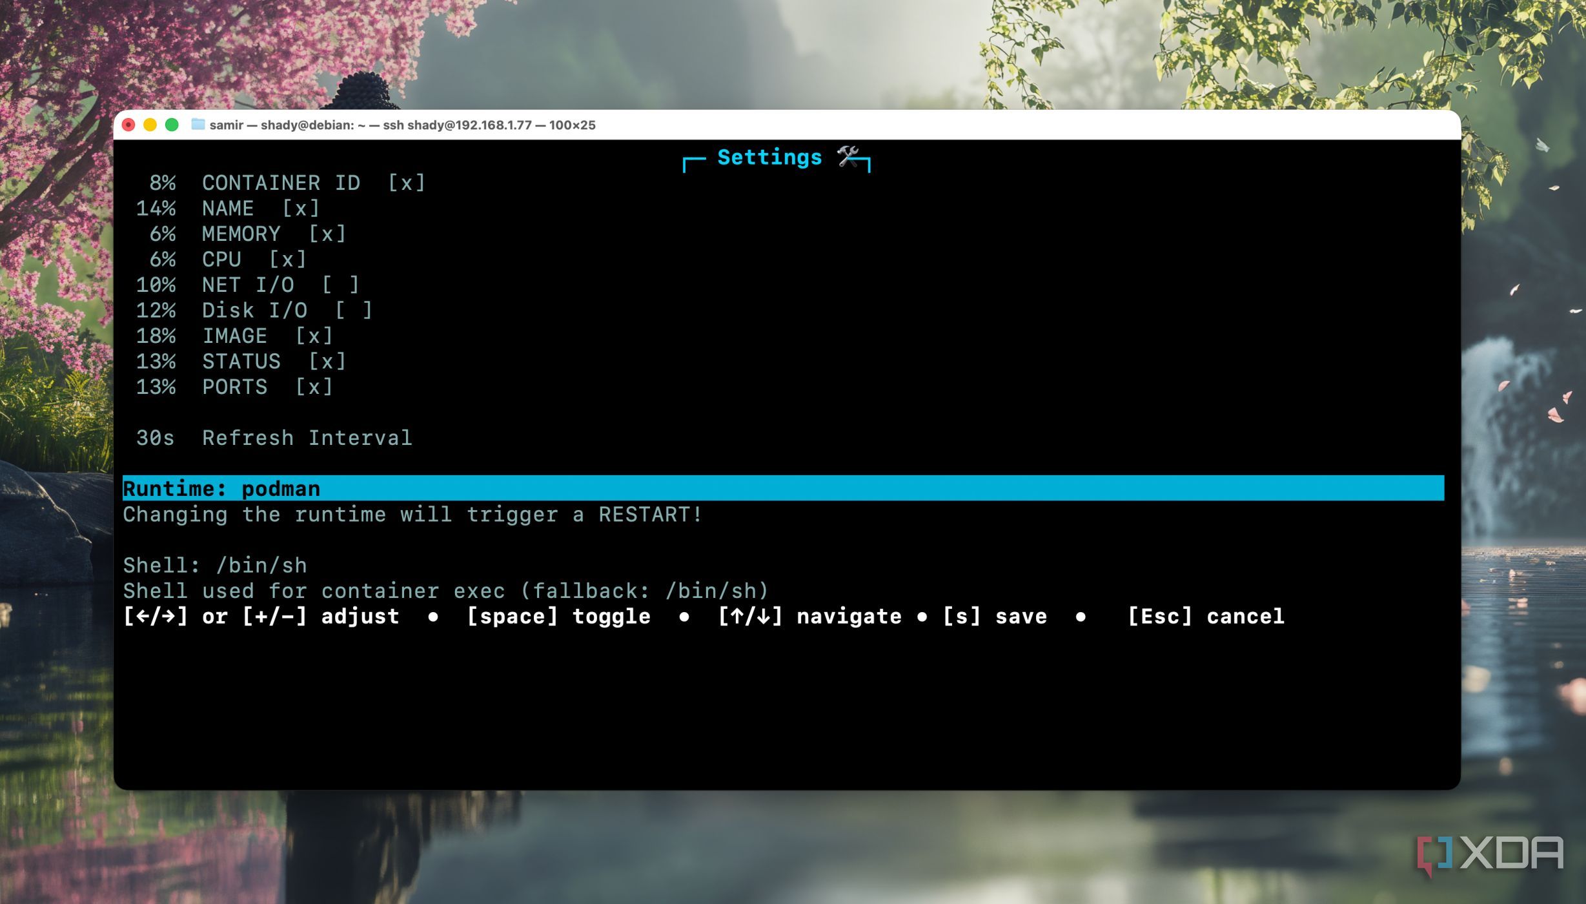The height and width of the screenshot is (904, 1586).
Task: Click the [↑/↓] navigate hint
Action: coord(809,617)
